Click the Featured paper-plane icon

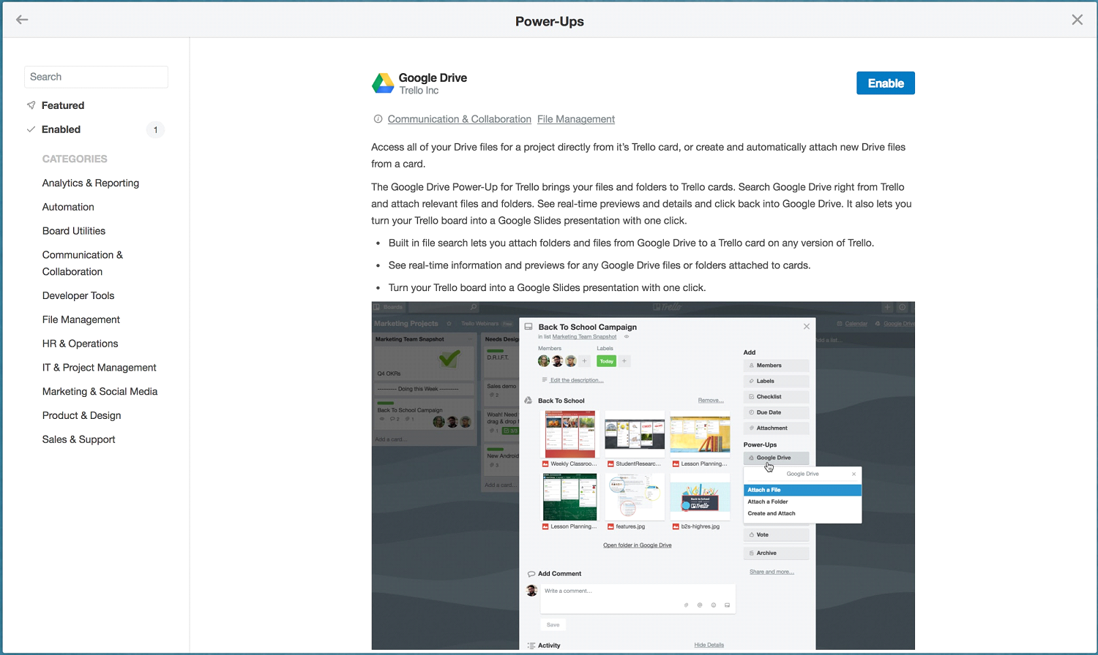click(31, 105)
